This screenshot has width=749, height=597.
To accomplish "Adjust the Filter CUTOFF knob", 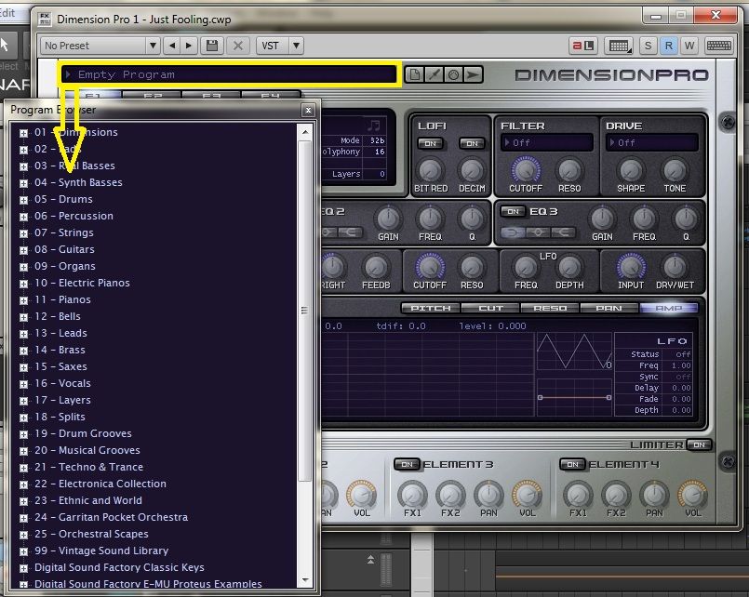I will pos(524,171).
